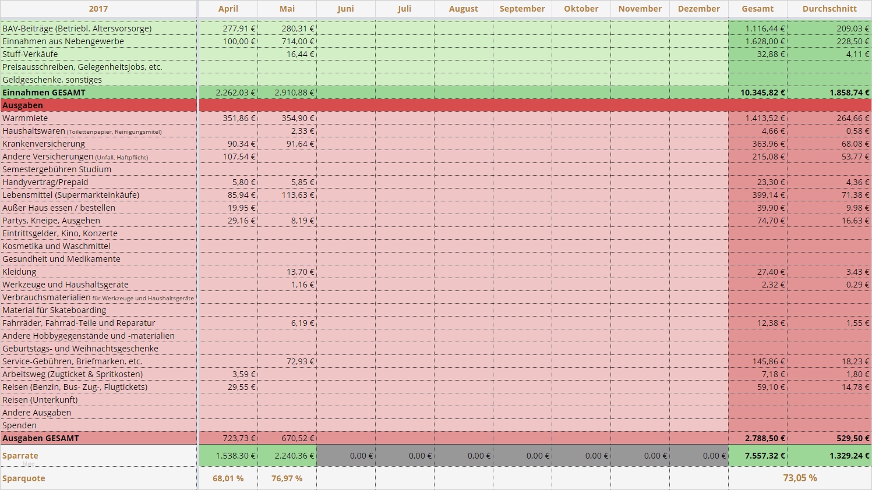Select the Eintrittsgelder, Kino, Konzerte label
The height and width of the screenshot is (490, 872).
pyautogui.click(x=60, y=233)
